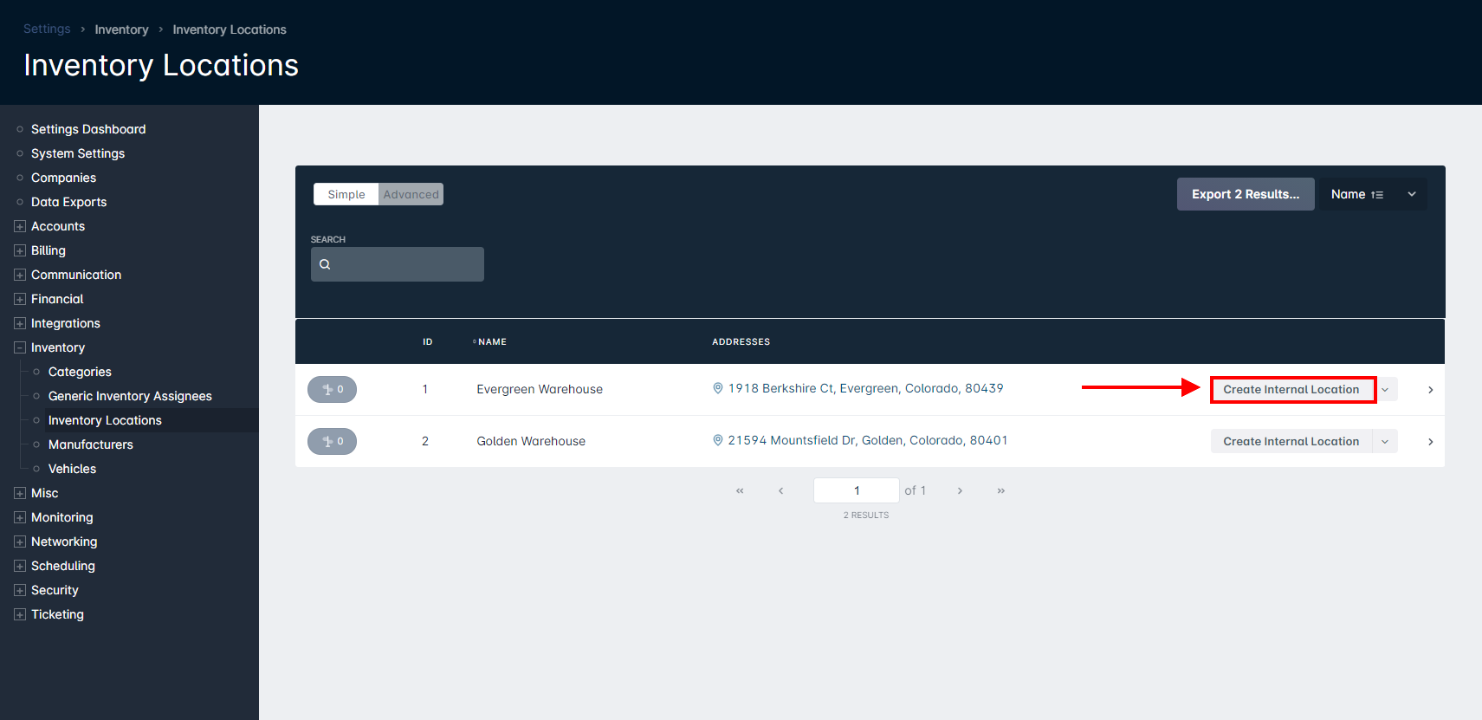Collapse the Inventory section in sidebar

click(20, 347)
